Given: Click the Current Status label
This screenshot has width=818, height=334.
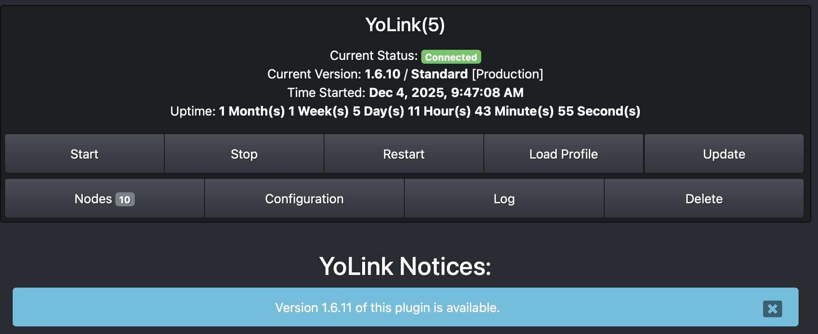Looking at the screenshot, I should pos(374,56).
